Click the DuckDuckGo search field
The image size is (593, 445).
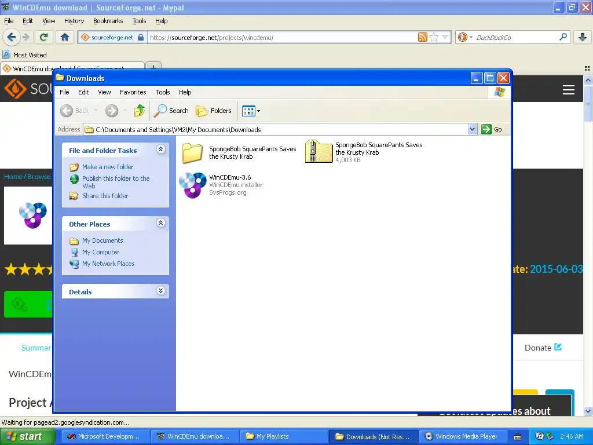coord(515,38)
